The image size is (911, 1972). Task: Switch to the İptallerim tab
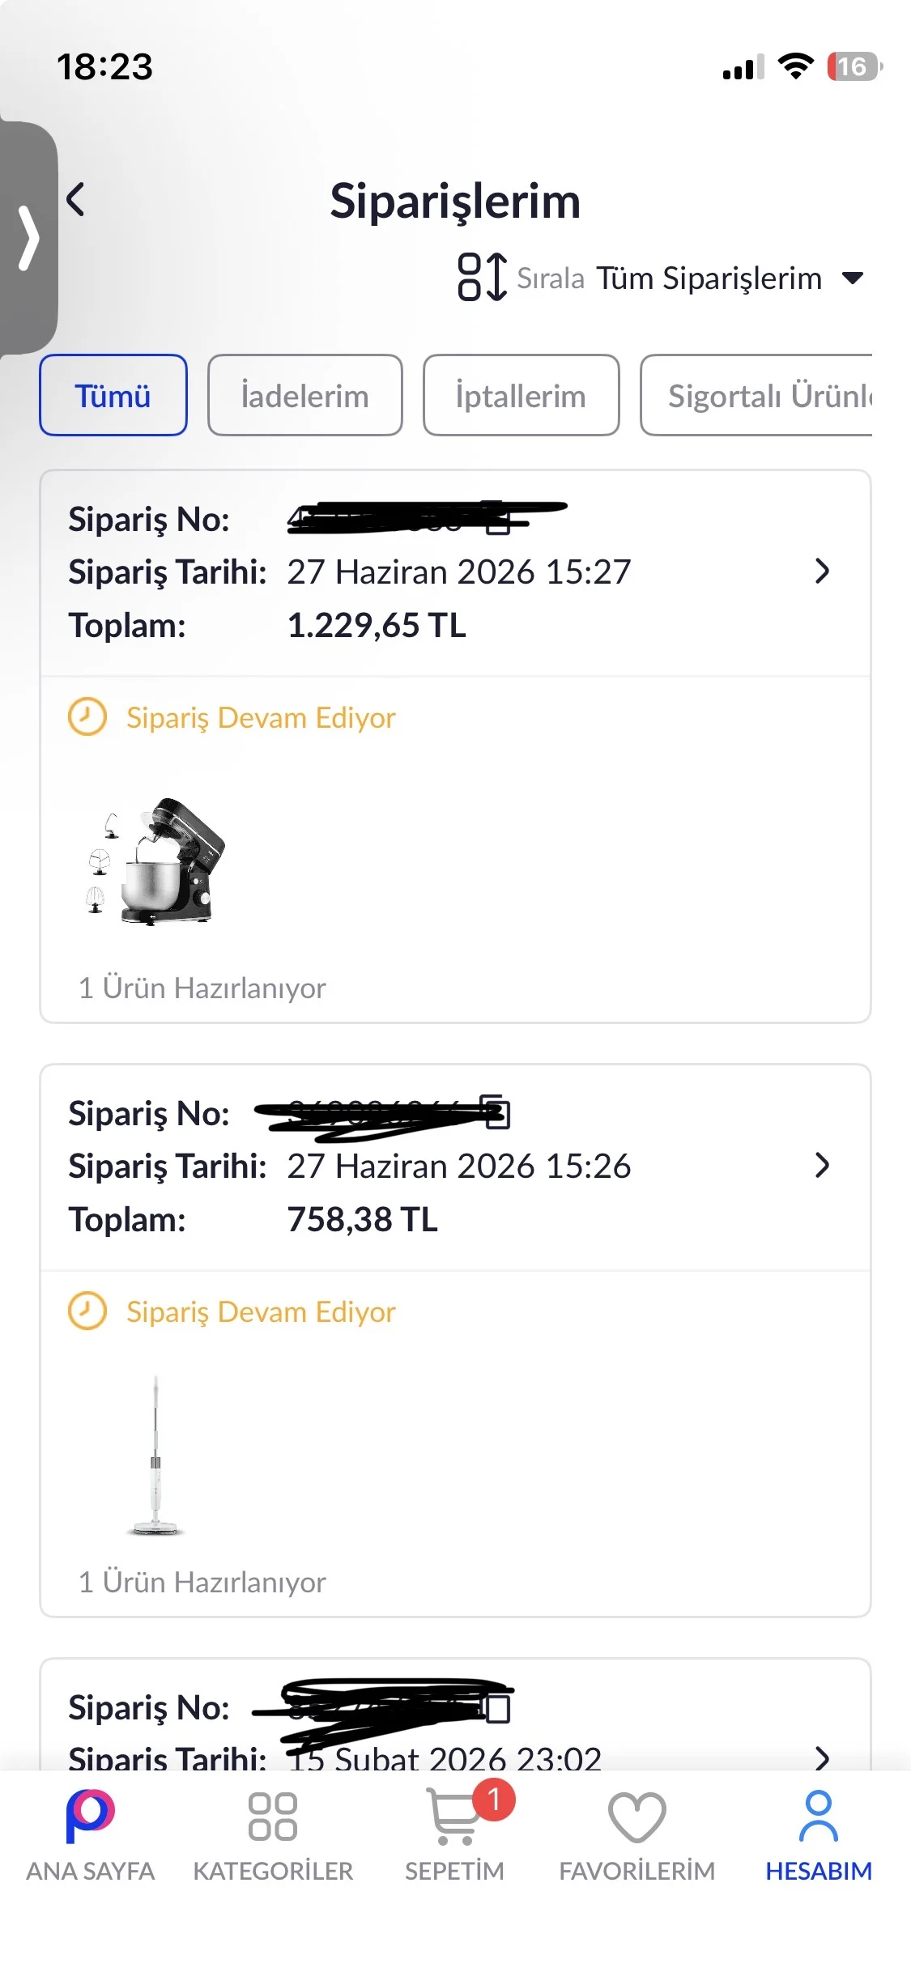tap(521, 395)
